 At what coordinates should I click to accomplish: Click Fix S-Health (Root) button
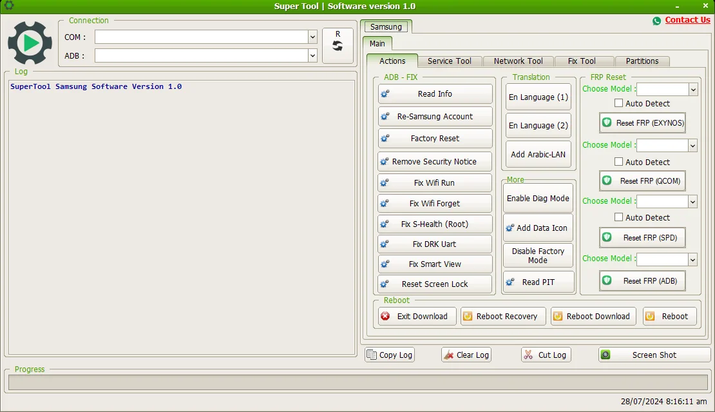(435, 224)
